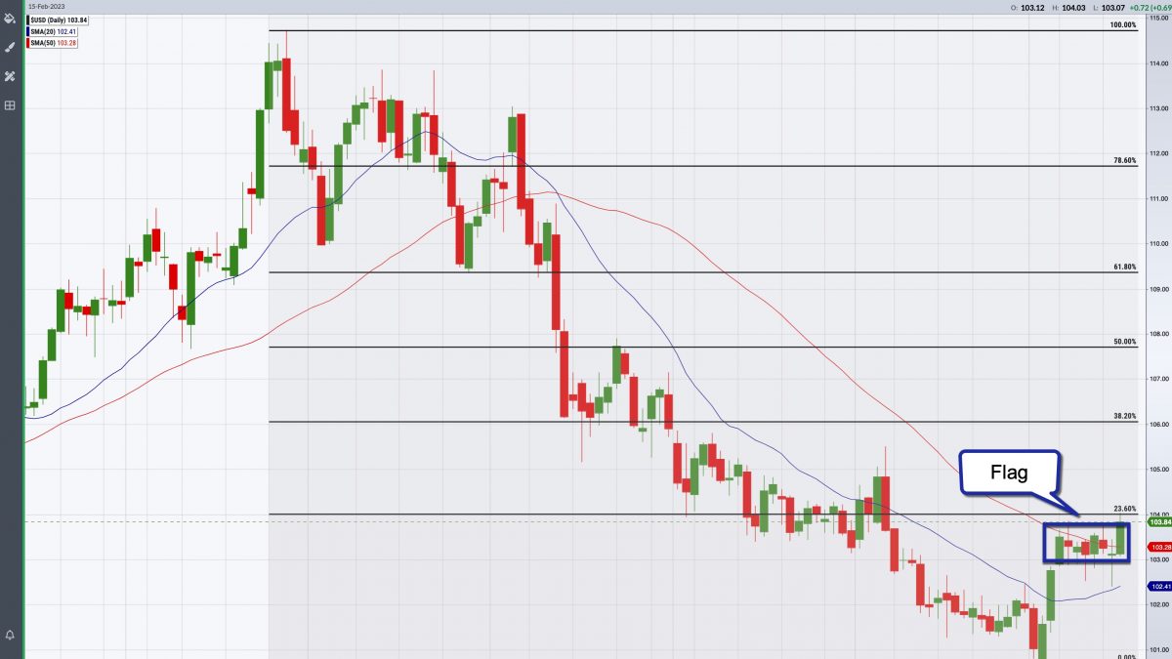The image size is (1172, 659).
Task: Select the 100.00% Fibonacci label
Action: (x=1123, y=24)
